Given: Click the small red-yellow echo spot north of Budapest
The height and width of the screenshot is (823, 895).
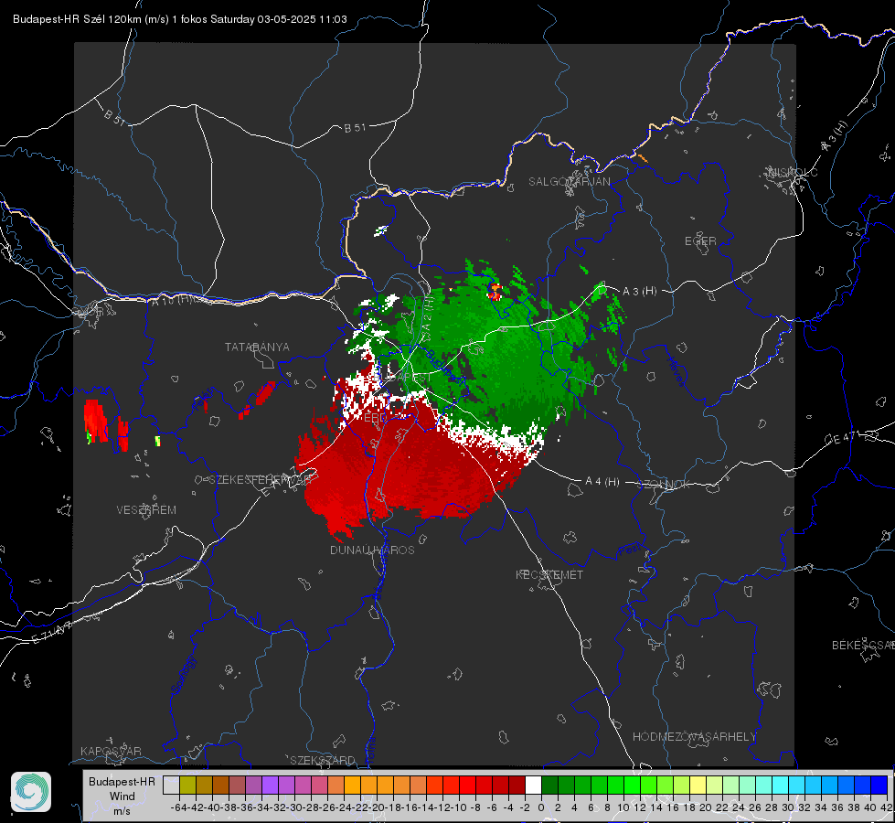Looking at the screenshot, I should (x=495, y=292).
